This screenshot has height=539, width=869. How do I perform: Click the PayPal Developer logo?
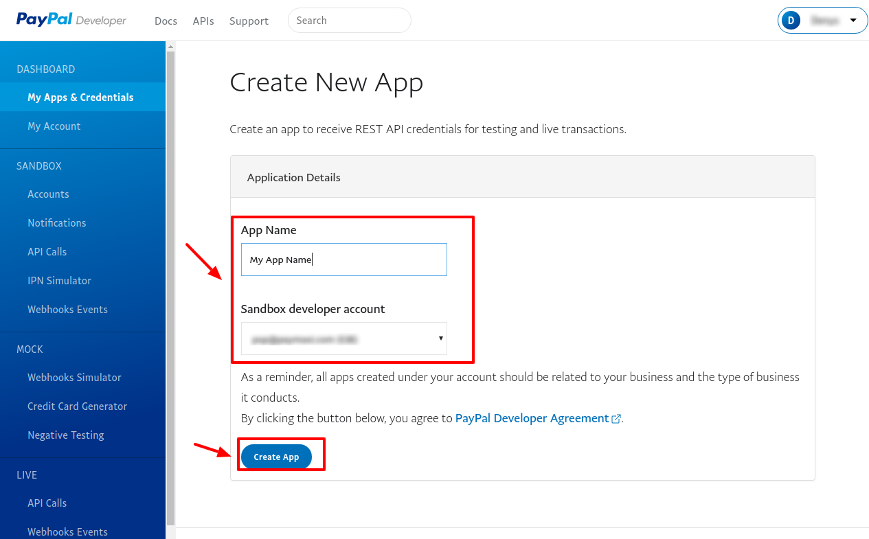pos(71,20)
